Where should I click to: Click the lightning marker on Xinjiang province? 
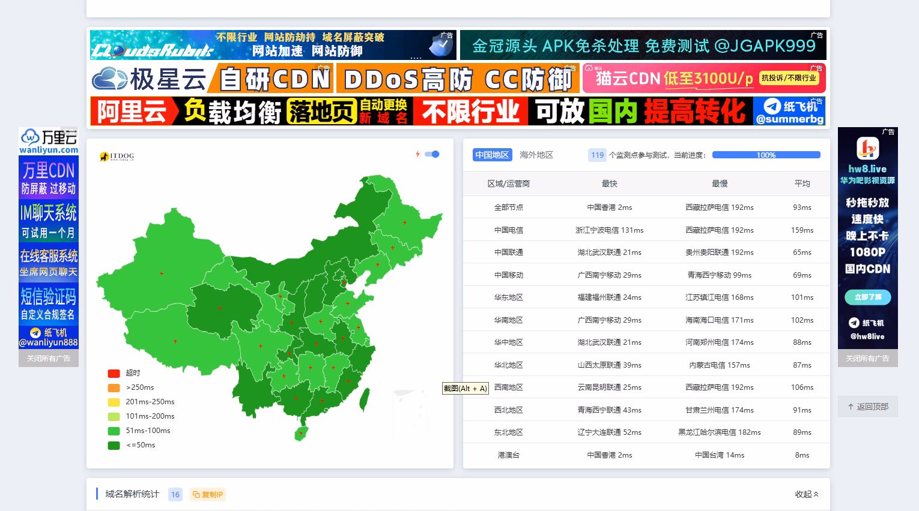pyautogui.click(x=162, y=273)
